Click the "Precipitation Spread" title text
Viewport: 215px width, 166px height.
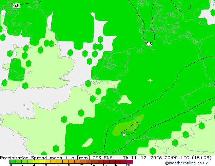(23, 158)
